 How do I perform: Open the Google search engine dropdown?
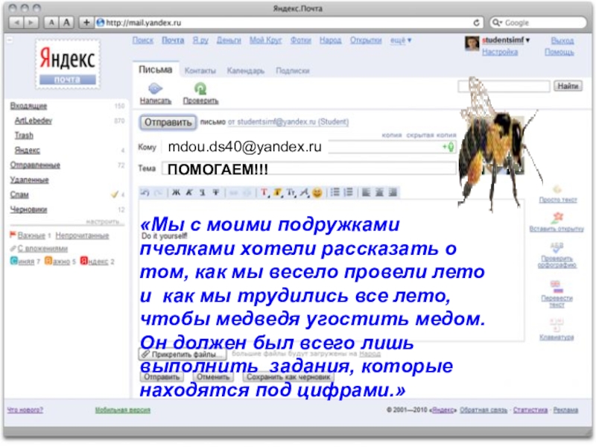point(497,23)
